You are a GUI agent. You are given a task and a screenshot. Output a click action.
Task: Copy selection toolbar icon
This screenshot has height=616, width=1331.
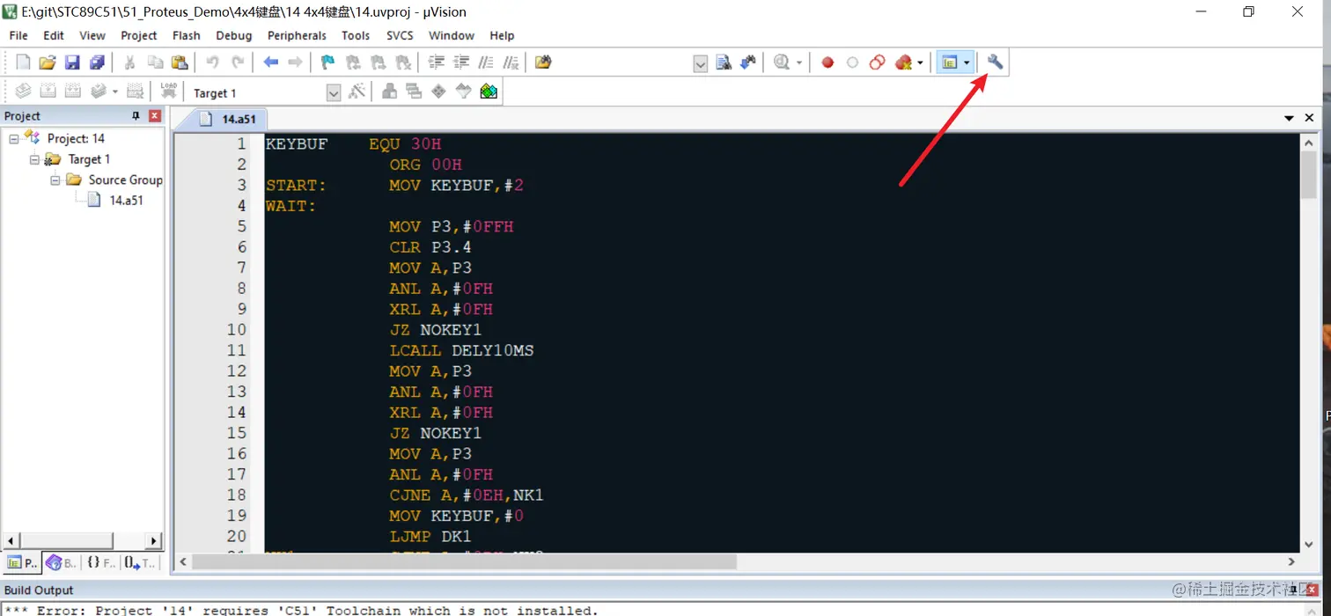[x=155, y=62]
